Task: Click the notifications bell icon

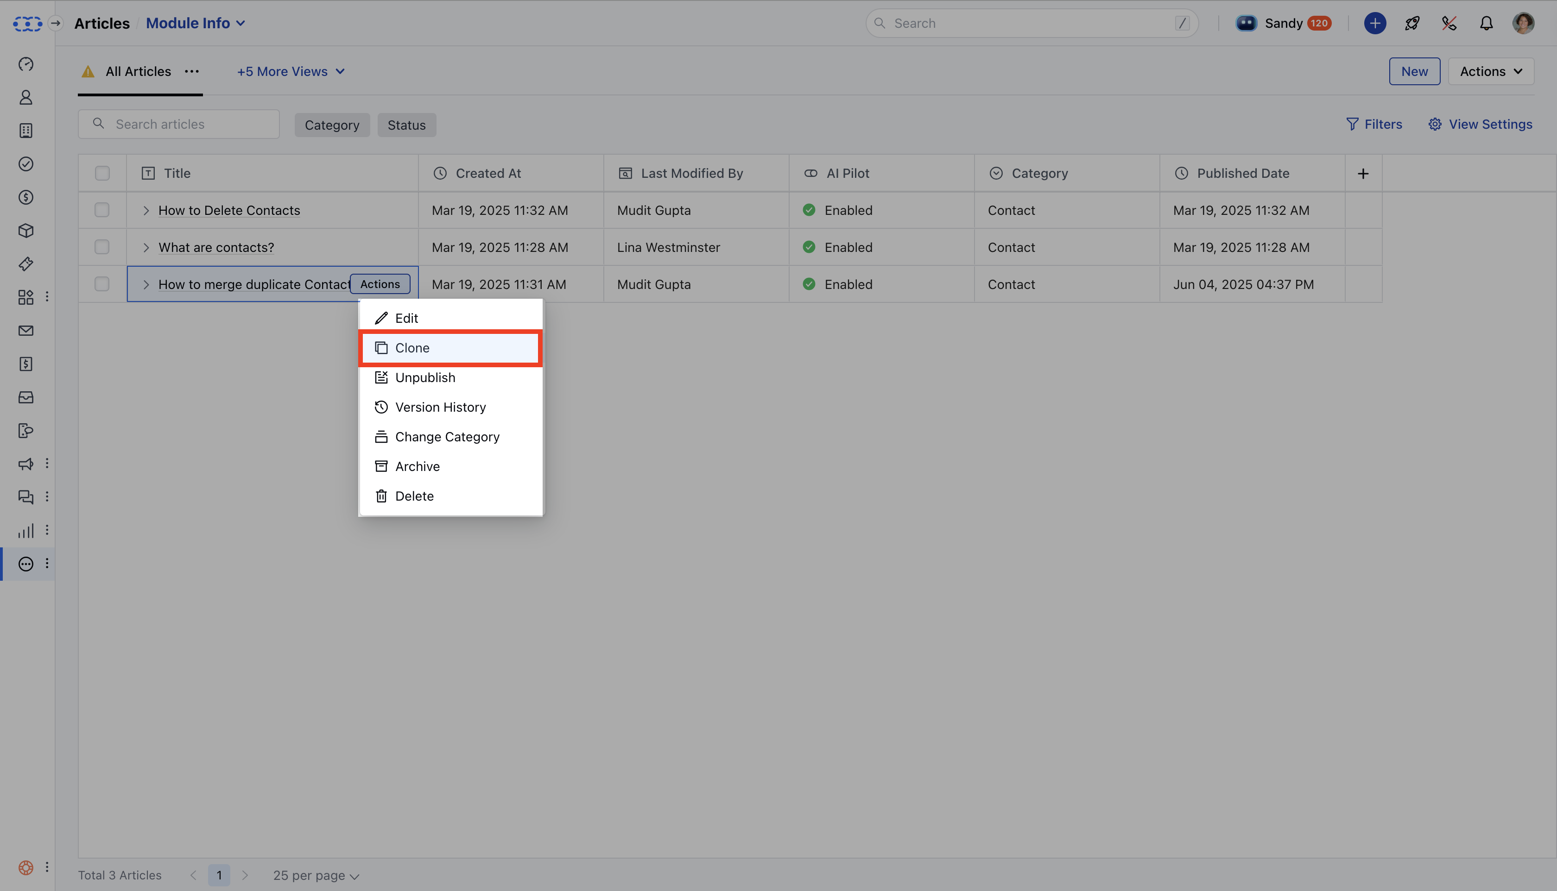Action: tap(1486, 23)
